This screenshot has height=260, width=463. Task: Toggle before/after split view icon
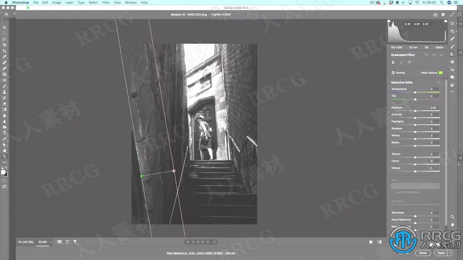pos(379,242)
